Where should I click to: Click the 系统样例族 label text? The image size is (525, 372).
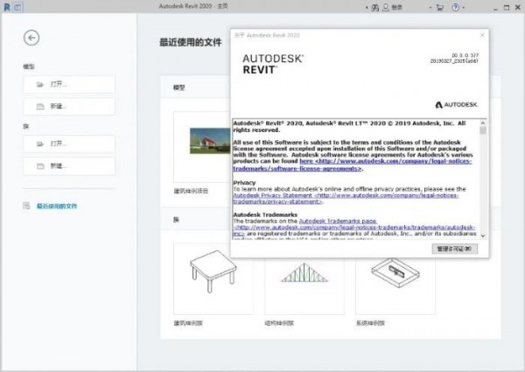tap(370, 323)
